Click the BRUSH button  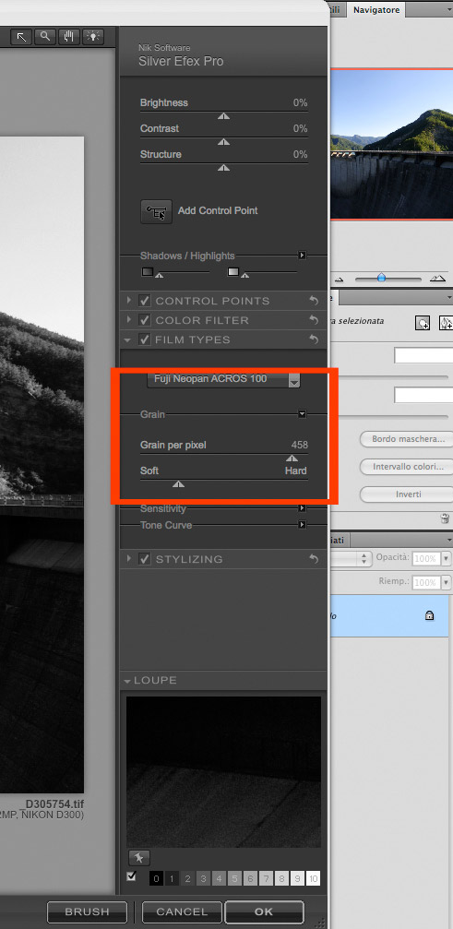pos(87,912)
